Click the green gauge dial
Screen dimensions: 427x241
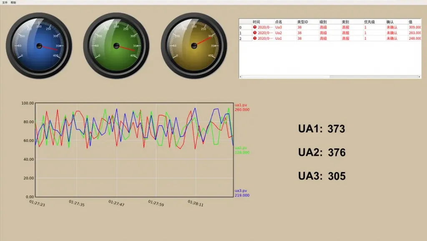click(x=116, y=46)
